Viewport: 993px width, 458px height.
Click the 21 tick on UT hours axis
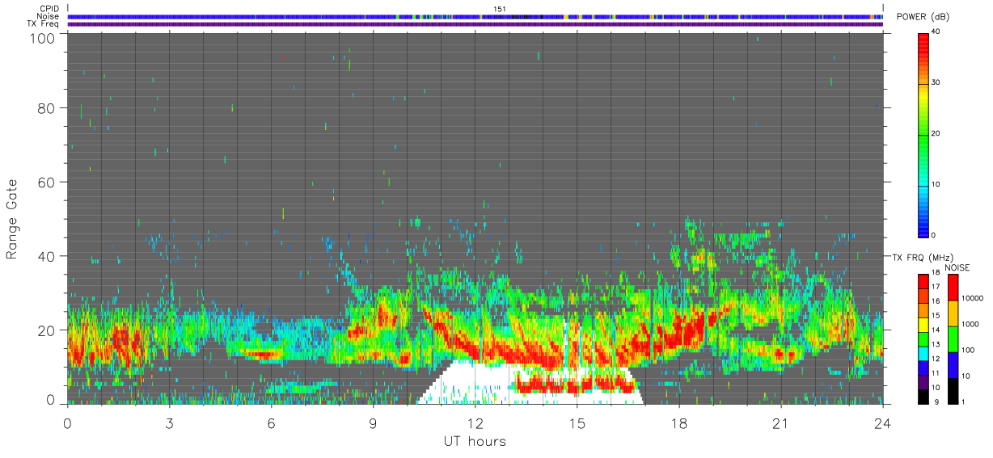tap(781, 423)
